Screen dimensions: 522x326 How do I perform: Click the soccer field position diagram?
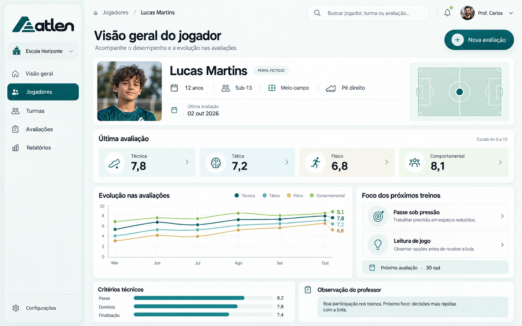coord(459,92)
